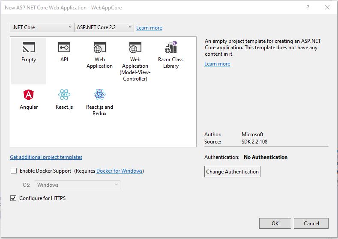
Task: Click the SDK 2.2.108 source value
Action: point(254,142)
